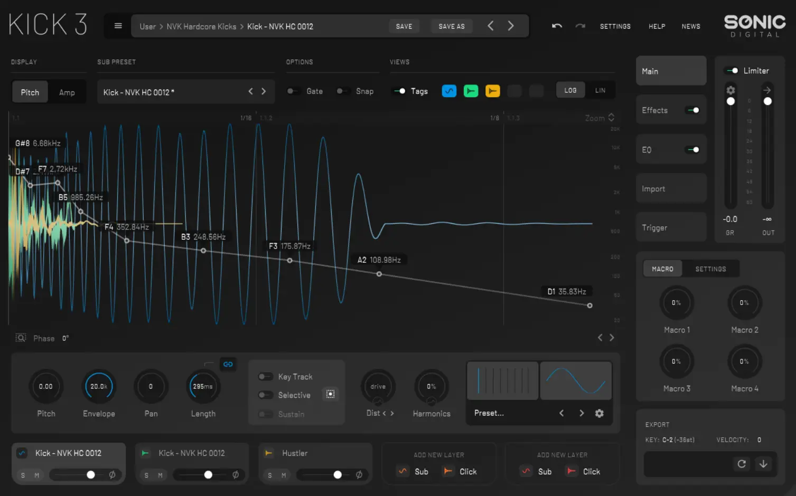796x496 pixels.
Task: Add a Sub in the first new layer slot
Action: (413, 471)
